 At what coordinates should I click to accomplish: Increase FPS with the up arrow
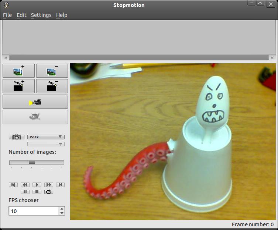(62, 209)
